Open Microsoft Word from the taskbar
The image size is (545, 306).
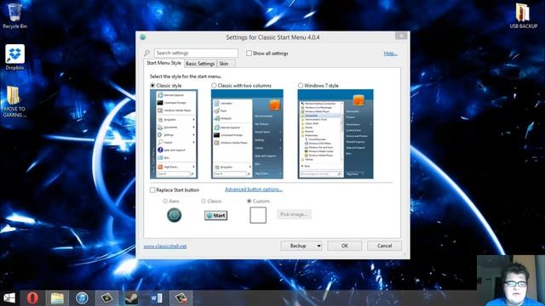tap(157, 298)
